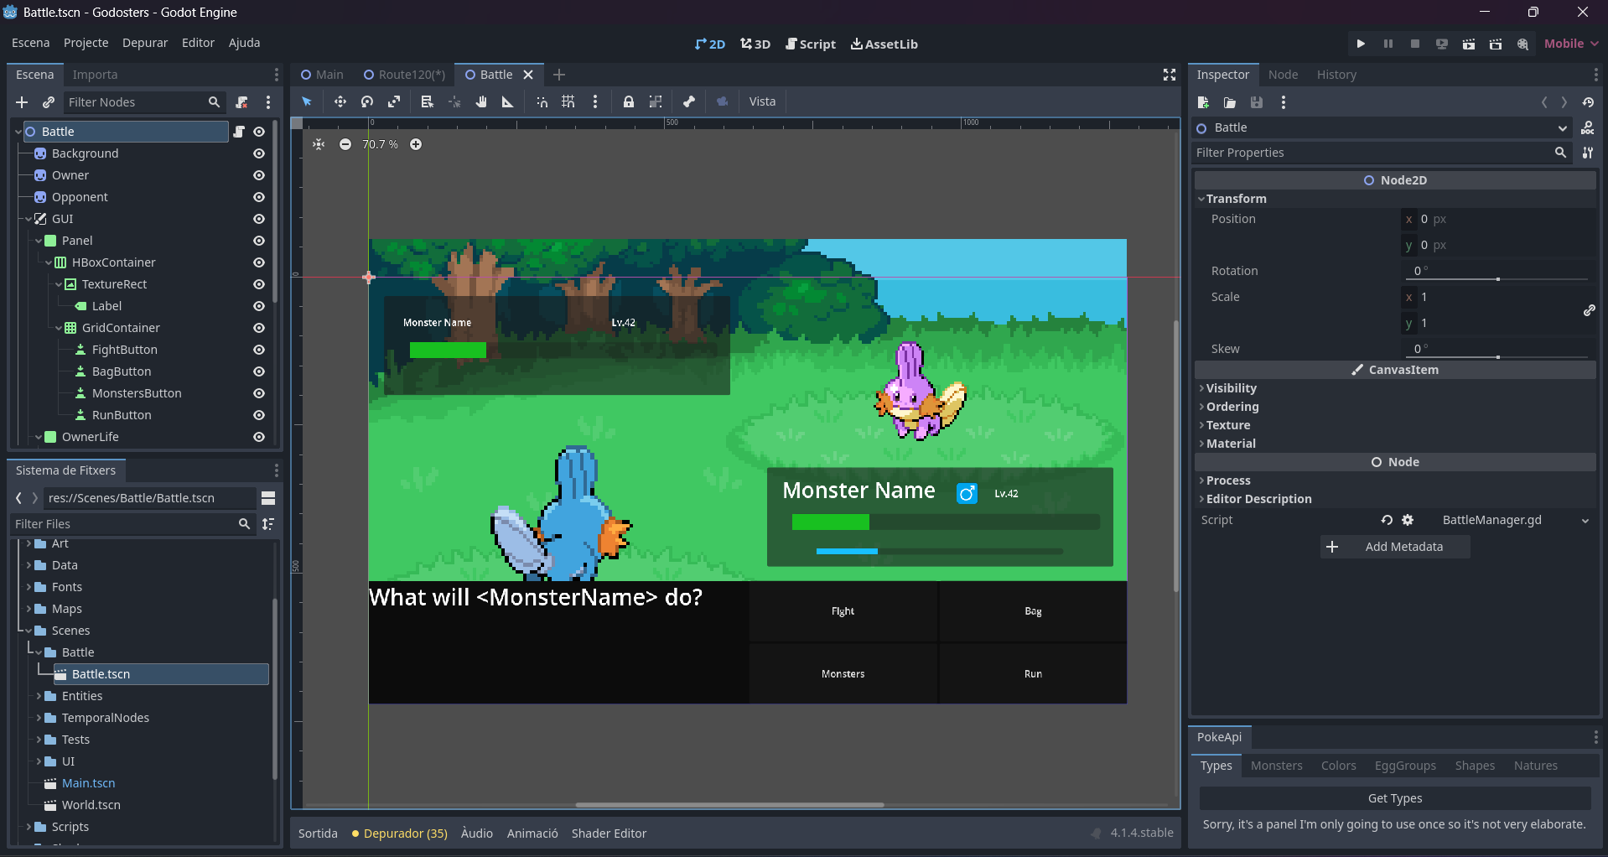Hide the RunButton node

pyautogui.click(x=259, y=415)
